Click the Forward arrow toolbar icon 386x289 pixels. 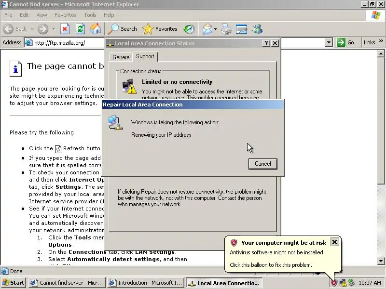(x=42, y=29)
